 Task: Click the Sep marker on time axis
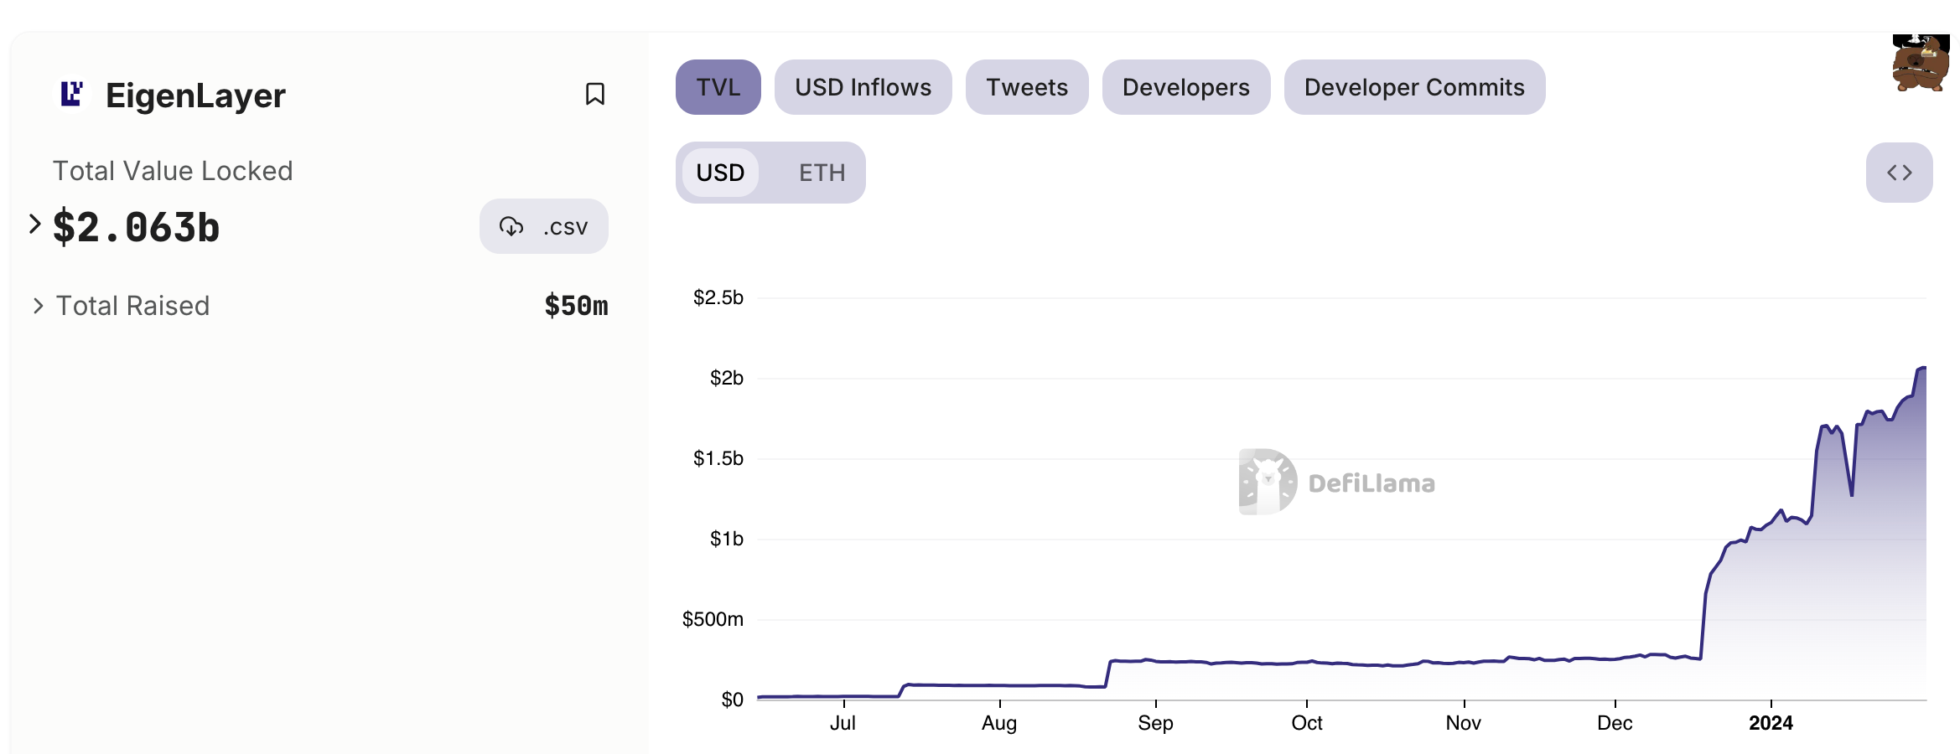pos(1155,723)
